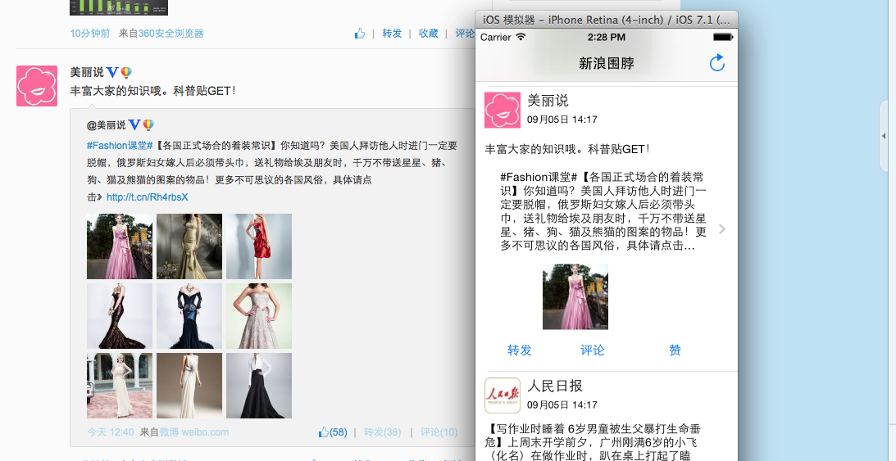896x461 pixels.
Task: Click the 360安全浏览器 source link
Action: click(171, 34)
